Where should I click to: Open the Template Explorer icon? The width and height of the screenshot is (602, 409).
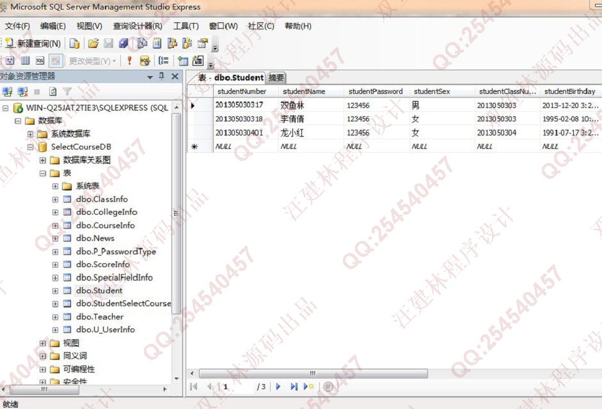(x=187, y=43)
